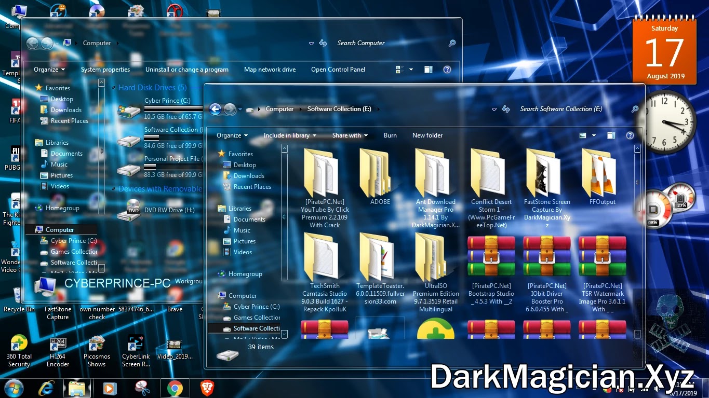Screen dimensions: 709x398
Task: Open FastStone Screen Capture folder
Action: pos(547,188)
